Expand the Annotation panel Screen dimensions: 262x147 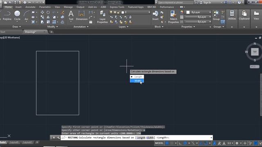81,27
